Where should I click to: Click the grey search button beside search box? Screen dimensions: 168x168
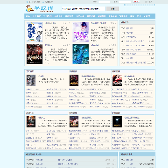112,9
